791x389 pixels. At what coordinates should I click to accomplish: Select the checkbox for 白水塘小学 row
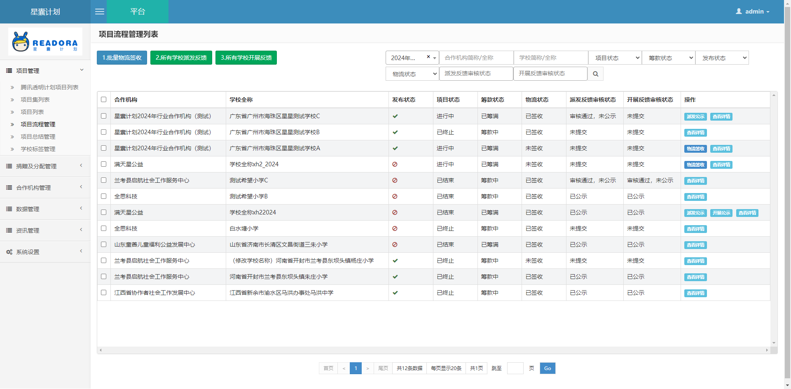click(x=104, y=228)
